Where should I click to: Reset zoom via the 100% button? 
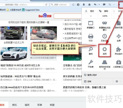click(105, 16)
